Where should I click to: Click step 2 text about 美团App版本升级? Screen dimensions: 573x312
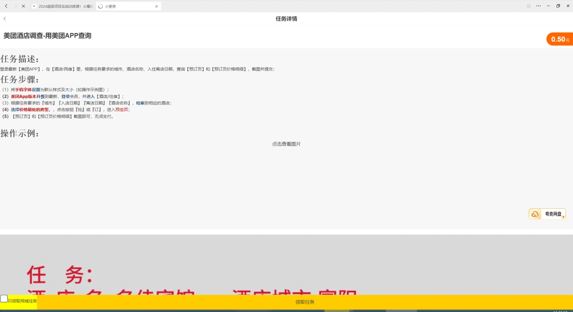[63, 96]
